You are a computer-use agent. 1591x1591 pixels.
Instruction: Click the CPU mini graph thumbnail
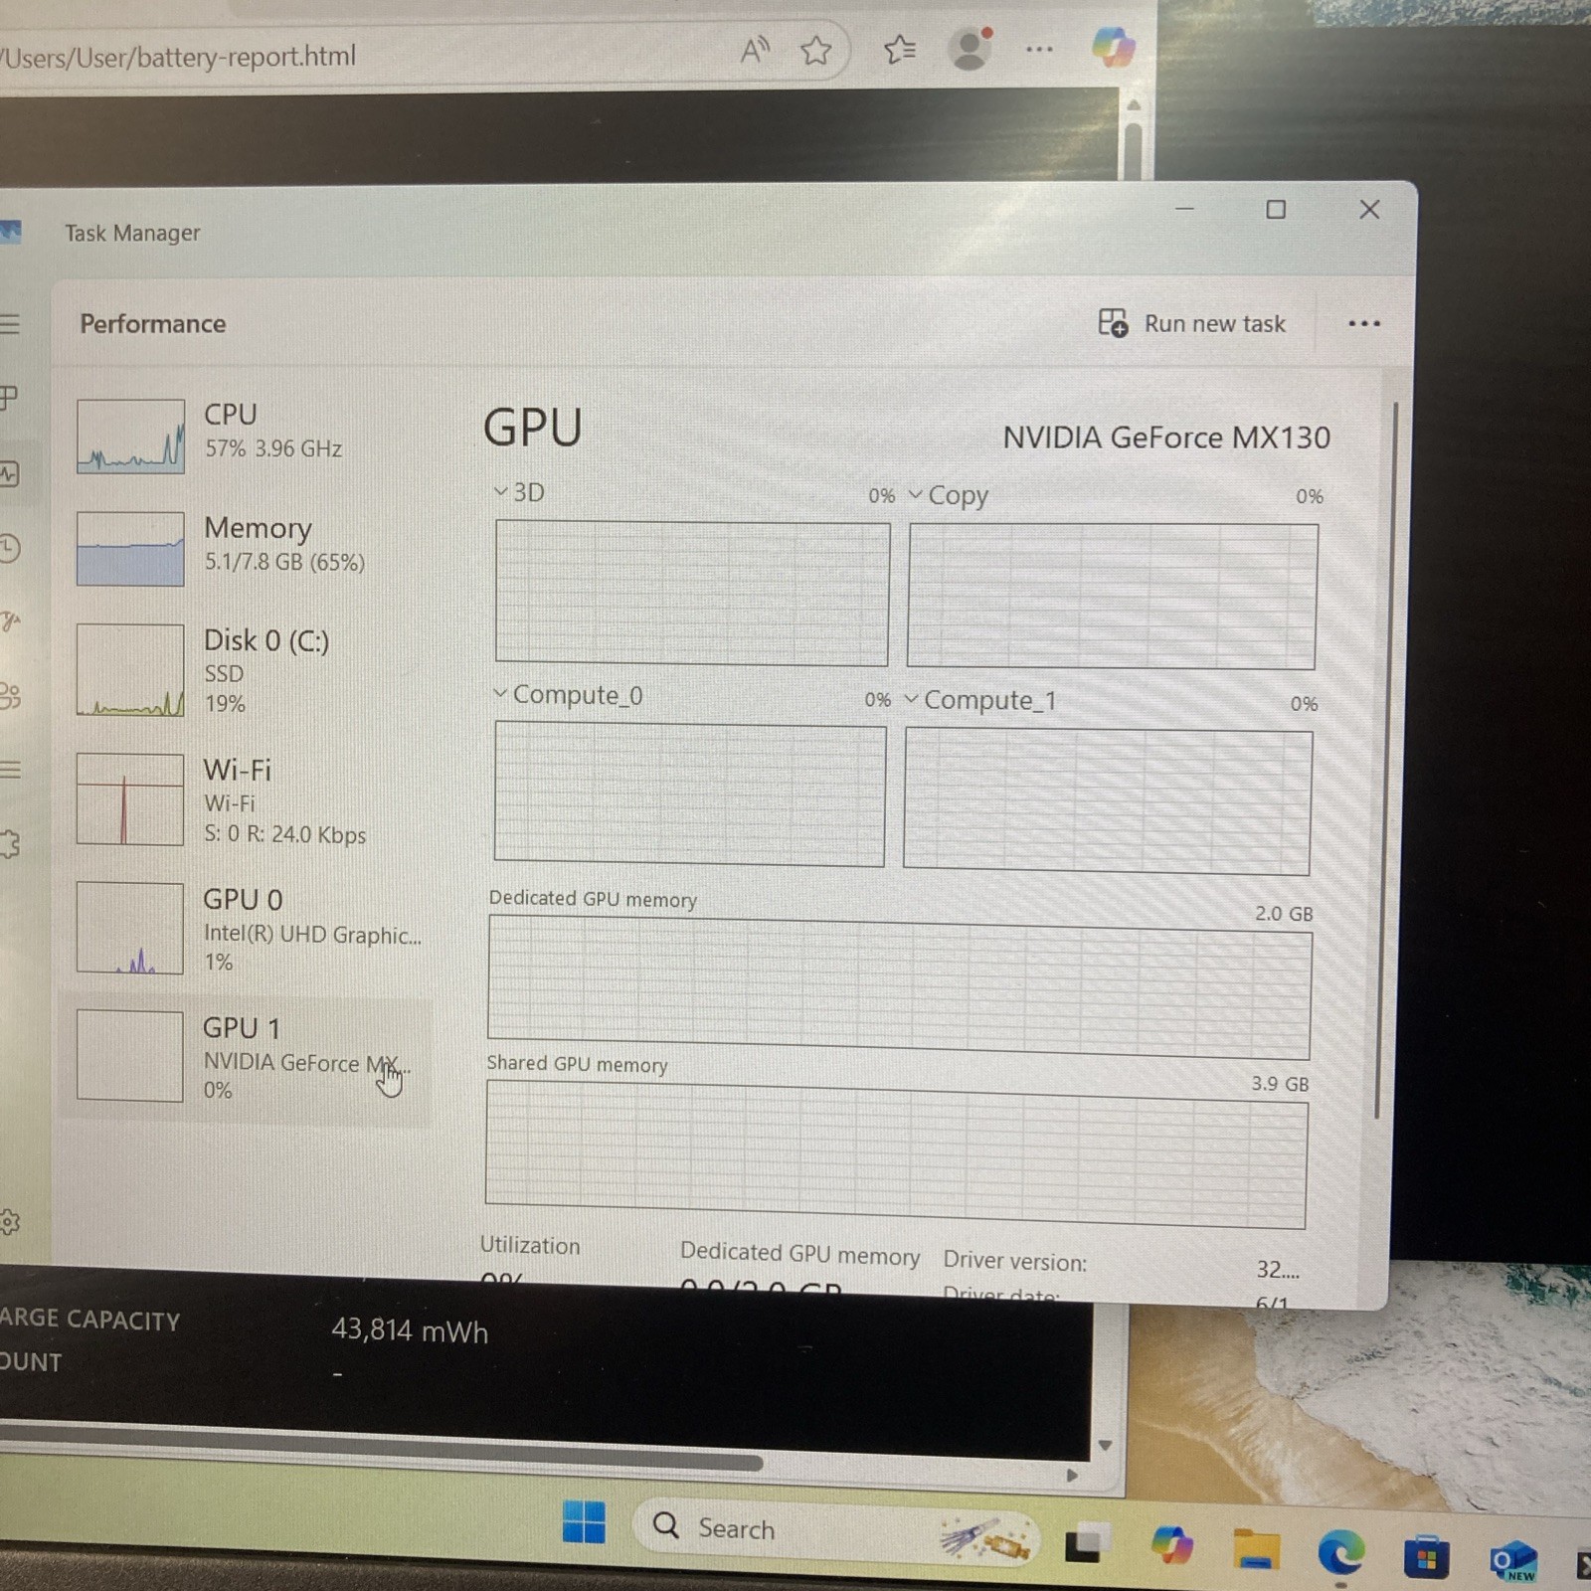coord(130,436)
